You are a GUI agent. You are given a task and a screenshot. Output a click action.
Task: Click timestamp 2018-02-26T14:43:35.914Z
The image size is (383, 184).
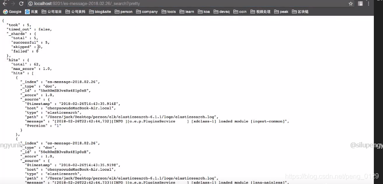[90, 104]
